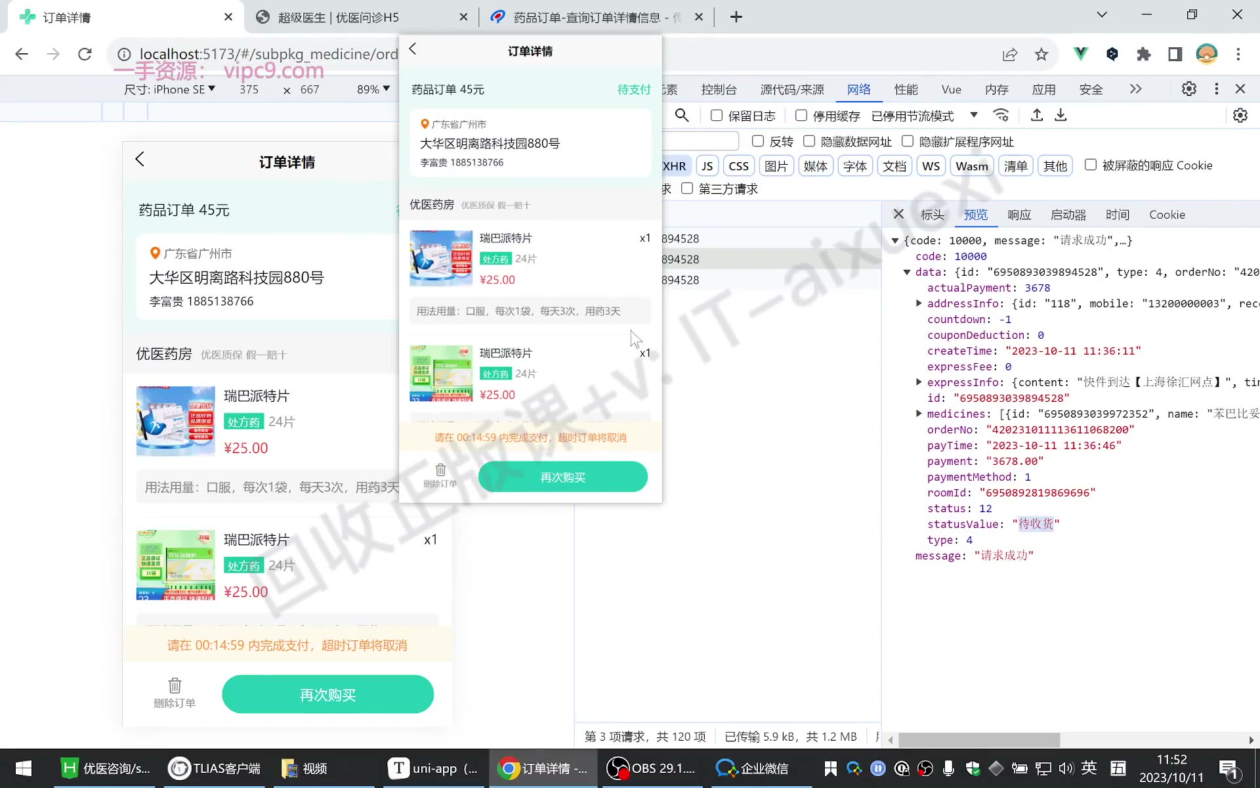Screen dimensions: 1260x788
Task: Go back using the browser back arrow
Action: [x=22, y=54]
